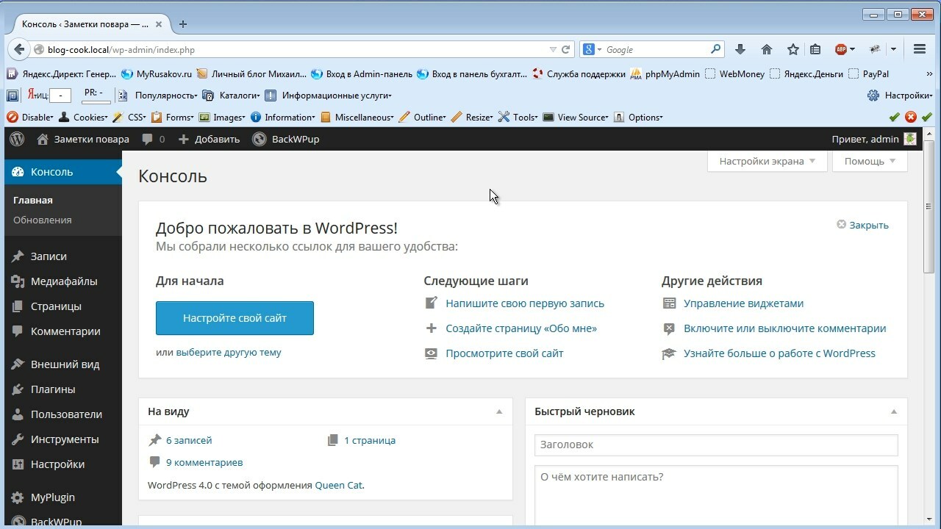The image size is (941, 529).
Task: Click Добавить in the admin bar
Action: pos(210,139)
